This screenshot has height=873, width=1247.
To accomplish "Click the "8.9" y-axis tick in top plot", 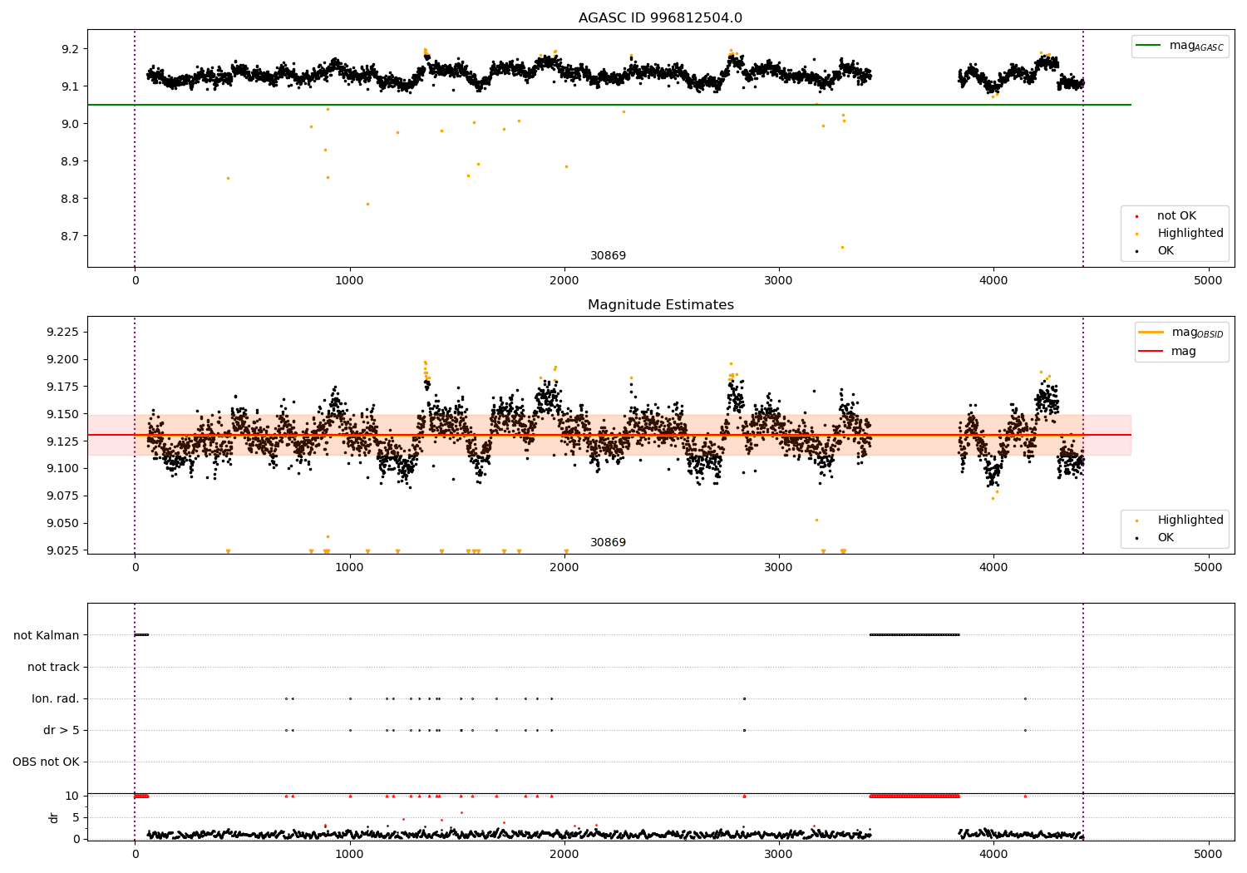I will pos(70,161).
